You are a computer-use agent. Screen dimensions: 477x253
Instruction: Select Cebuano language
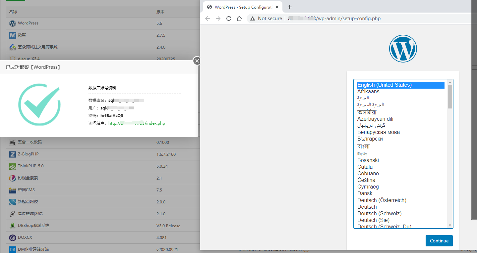coord(368,174)
